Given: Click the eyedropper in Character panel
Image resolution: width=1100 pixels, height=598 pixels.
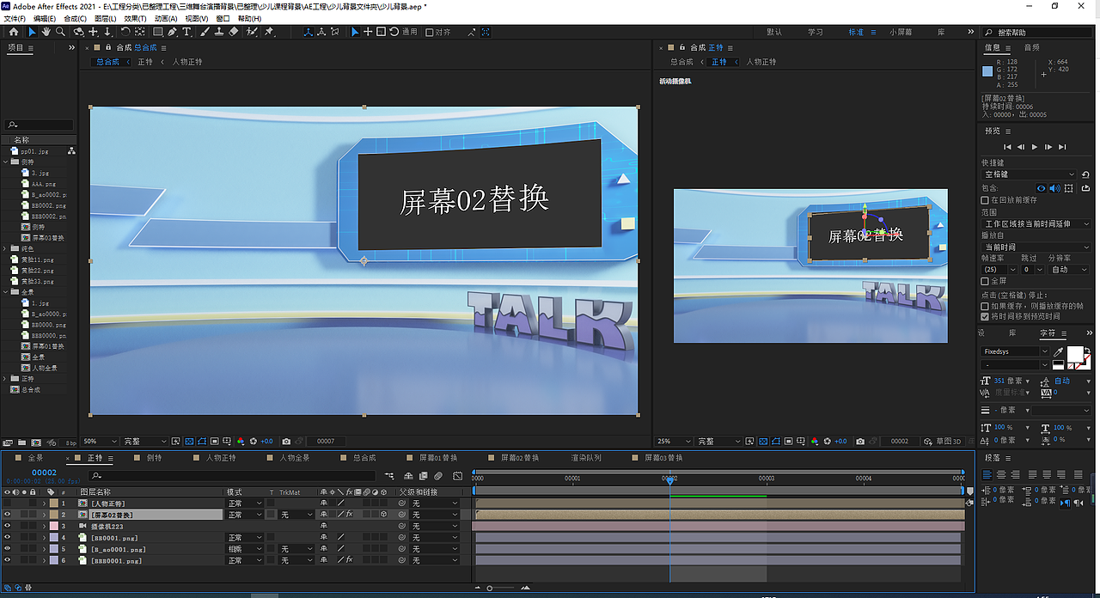Looking at the screenshot, I should pyautogui.click(x=1059, y=351).
